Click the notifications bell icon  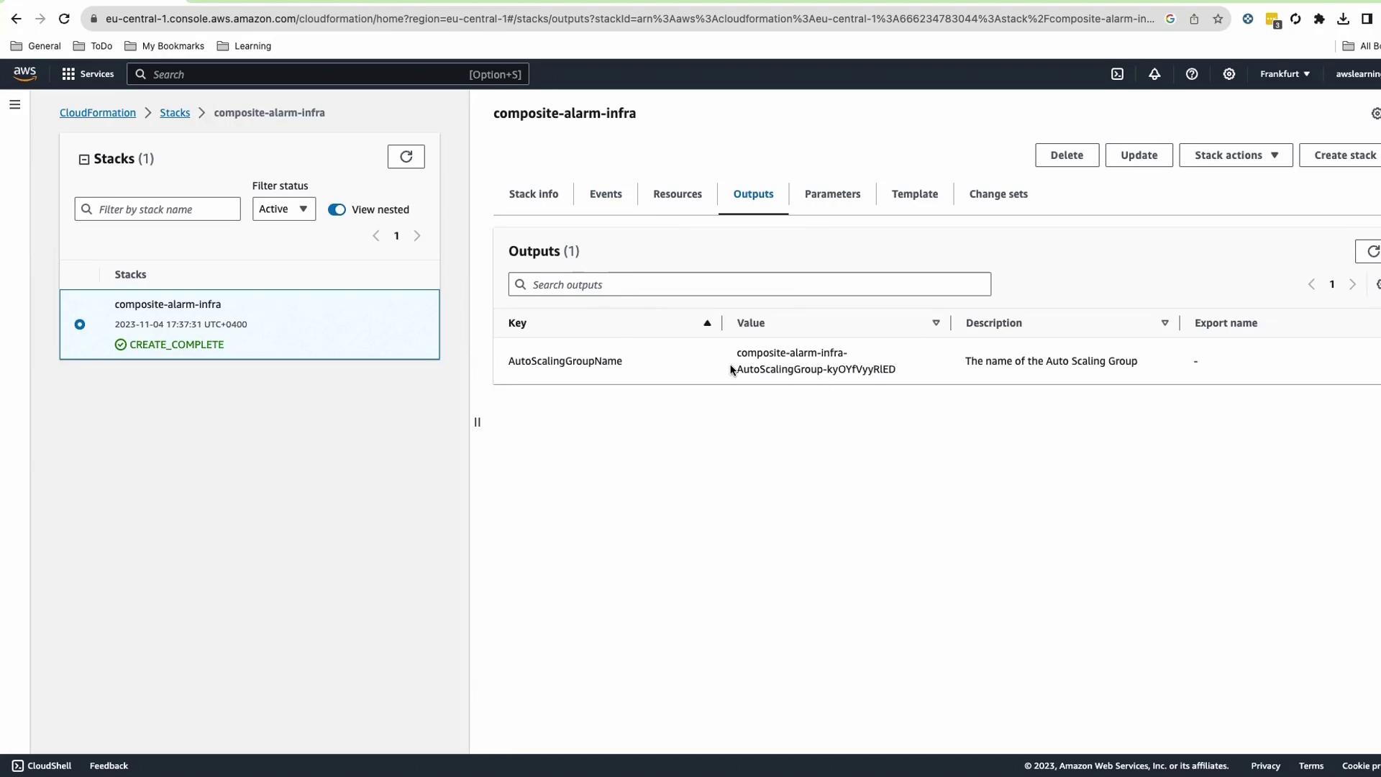(1154, 74)
